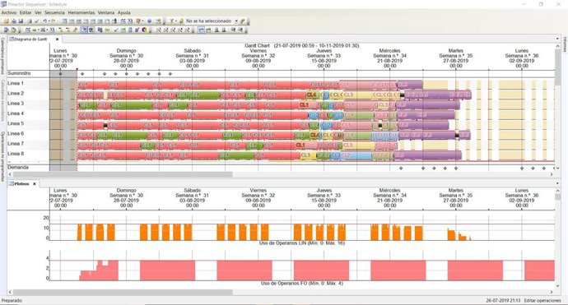Select the Linea 5 resource row label

click(x=16, y=123)
